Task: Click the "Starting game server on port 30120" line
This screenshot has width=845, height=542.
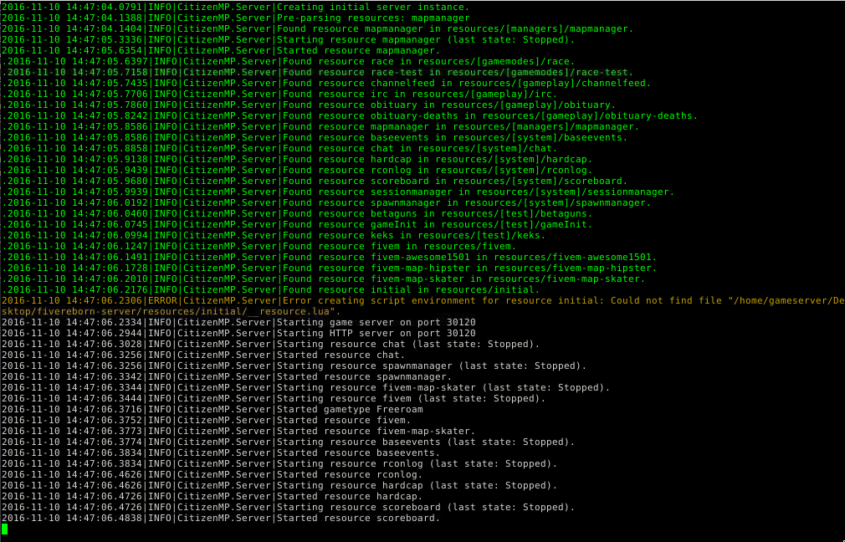Action: 238,322
